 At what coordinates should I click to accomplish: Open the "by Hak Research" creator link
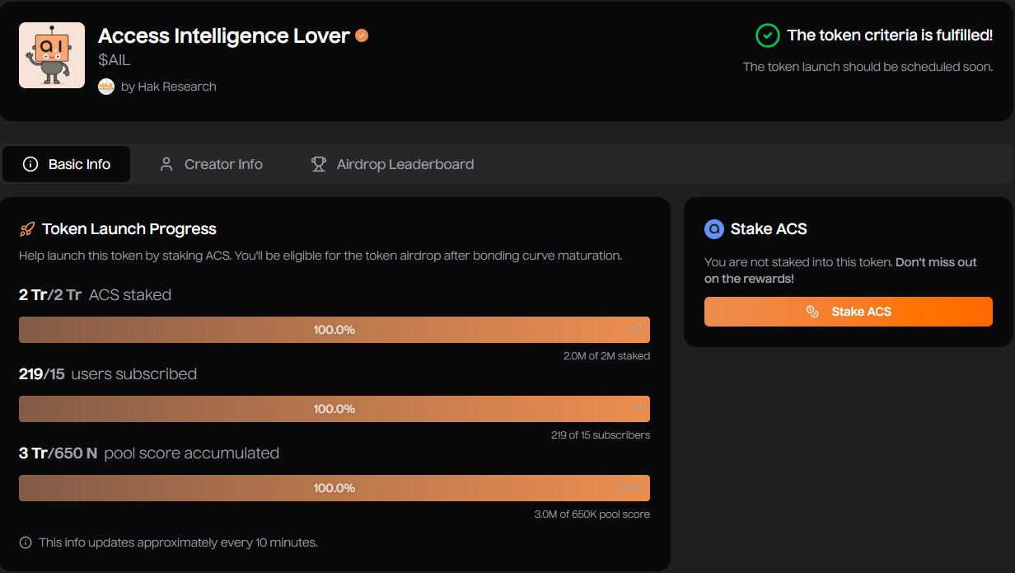[x=168, y=87]
